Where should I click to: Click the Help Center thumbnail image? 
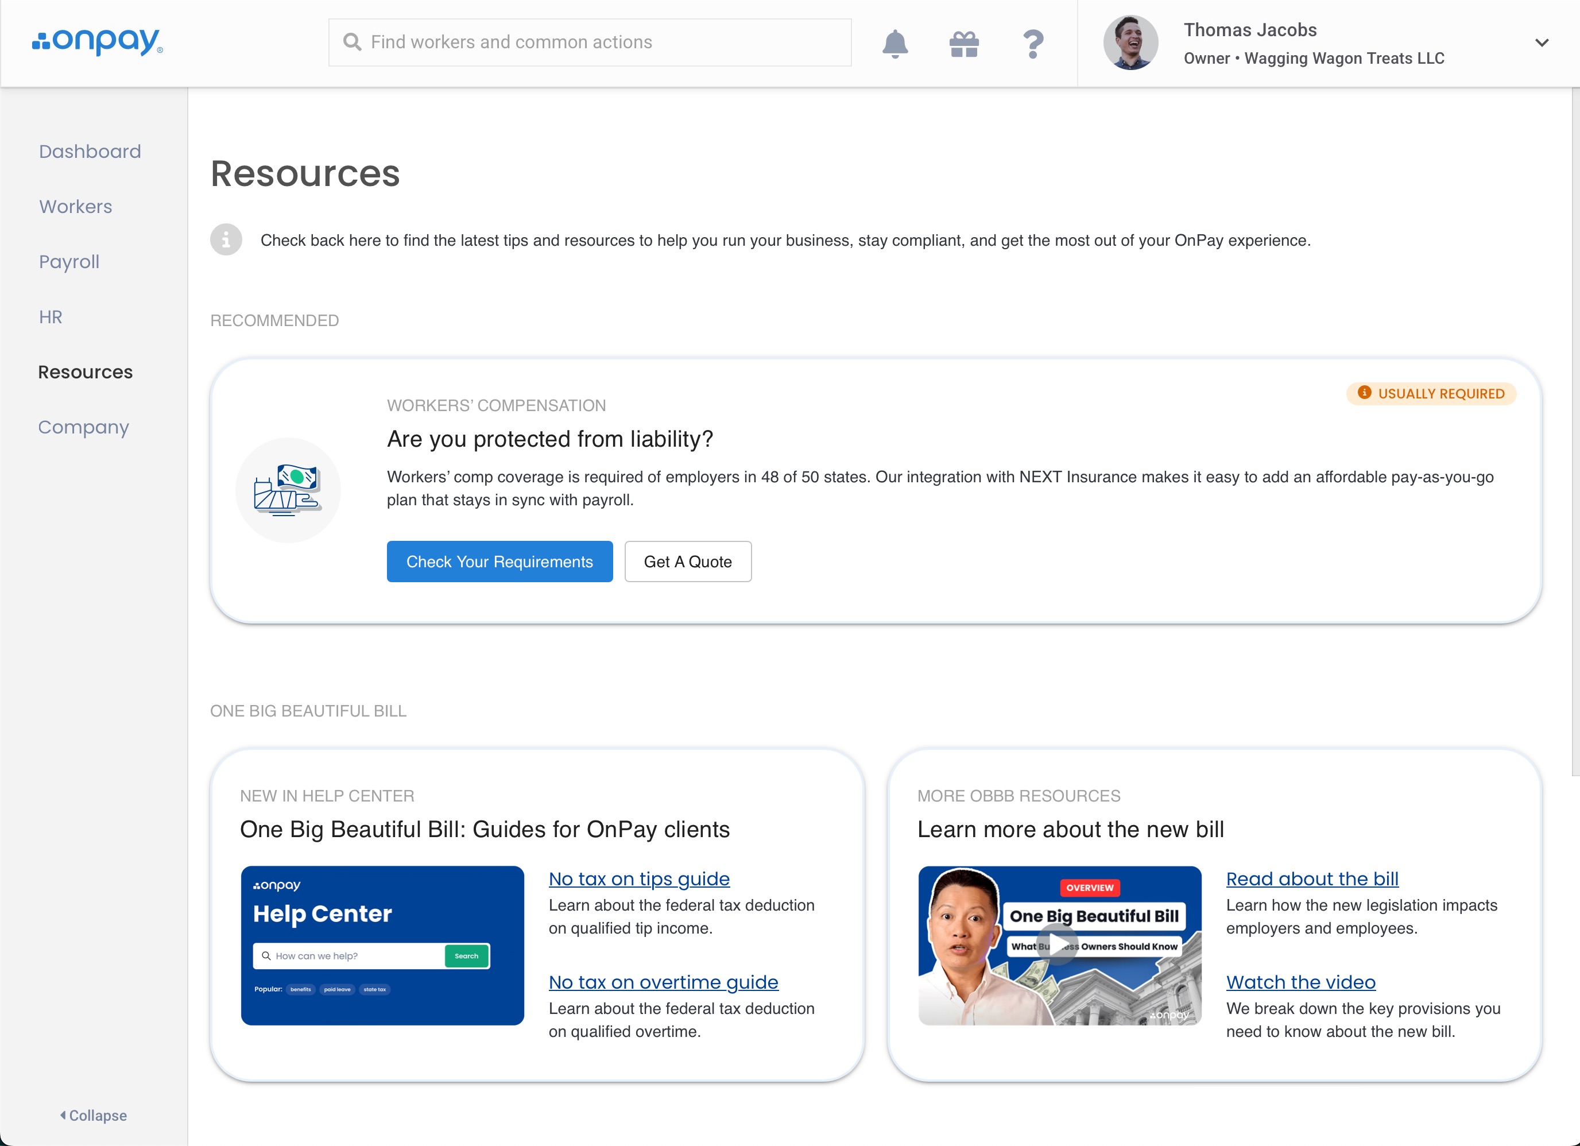[382, 946]
